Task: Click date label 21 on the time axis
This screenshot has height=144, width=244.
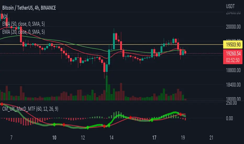Action: point(211,138)
